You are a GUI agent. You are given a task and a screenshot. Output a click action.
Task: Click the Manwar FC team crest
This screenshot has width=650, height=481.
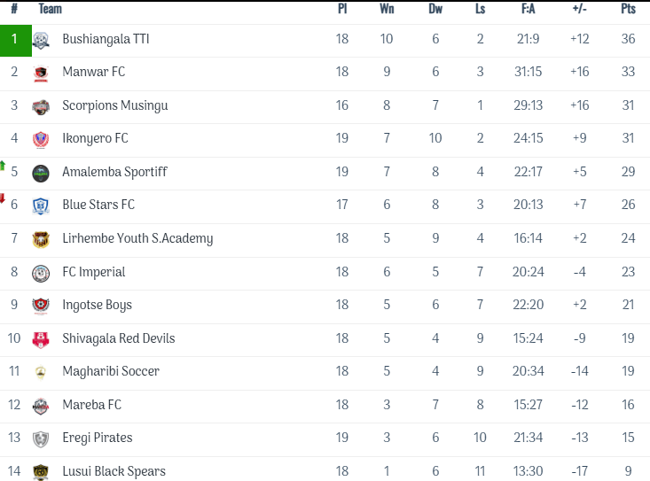coord(41,73)
